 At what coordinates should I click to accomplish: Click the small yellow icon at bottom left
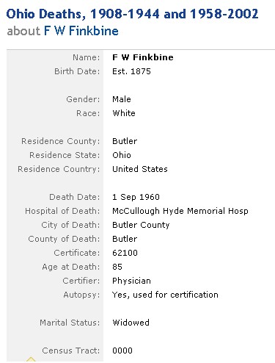coord(31,360)
